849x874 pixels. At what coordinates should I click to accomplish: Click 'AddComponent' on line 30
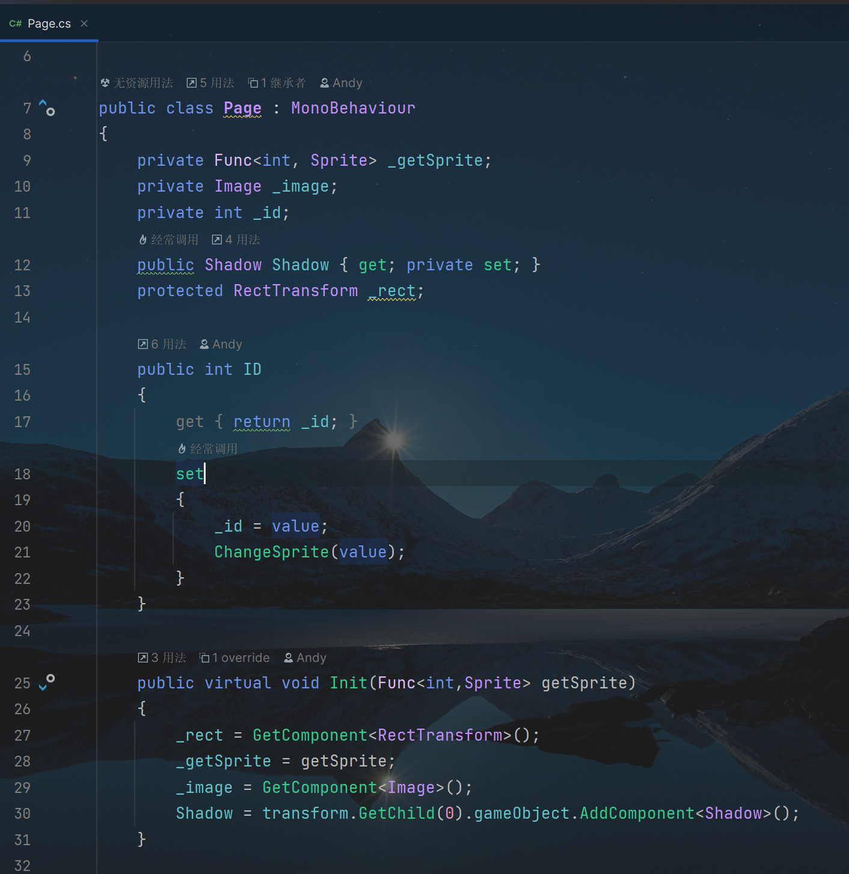tap(637, 813)
